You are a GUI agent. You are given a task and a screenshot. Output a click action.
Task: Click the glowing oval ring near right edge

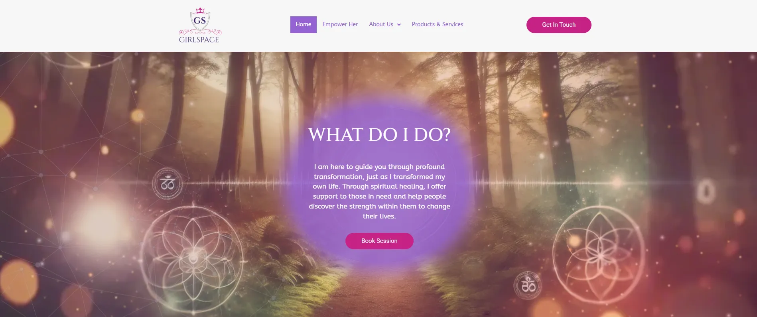point(706,191)
